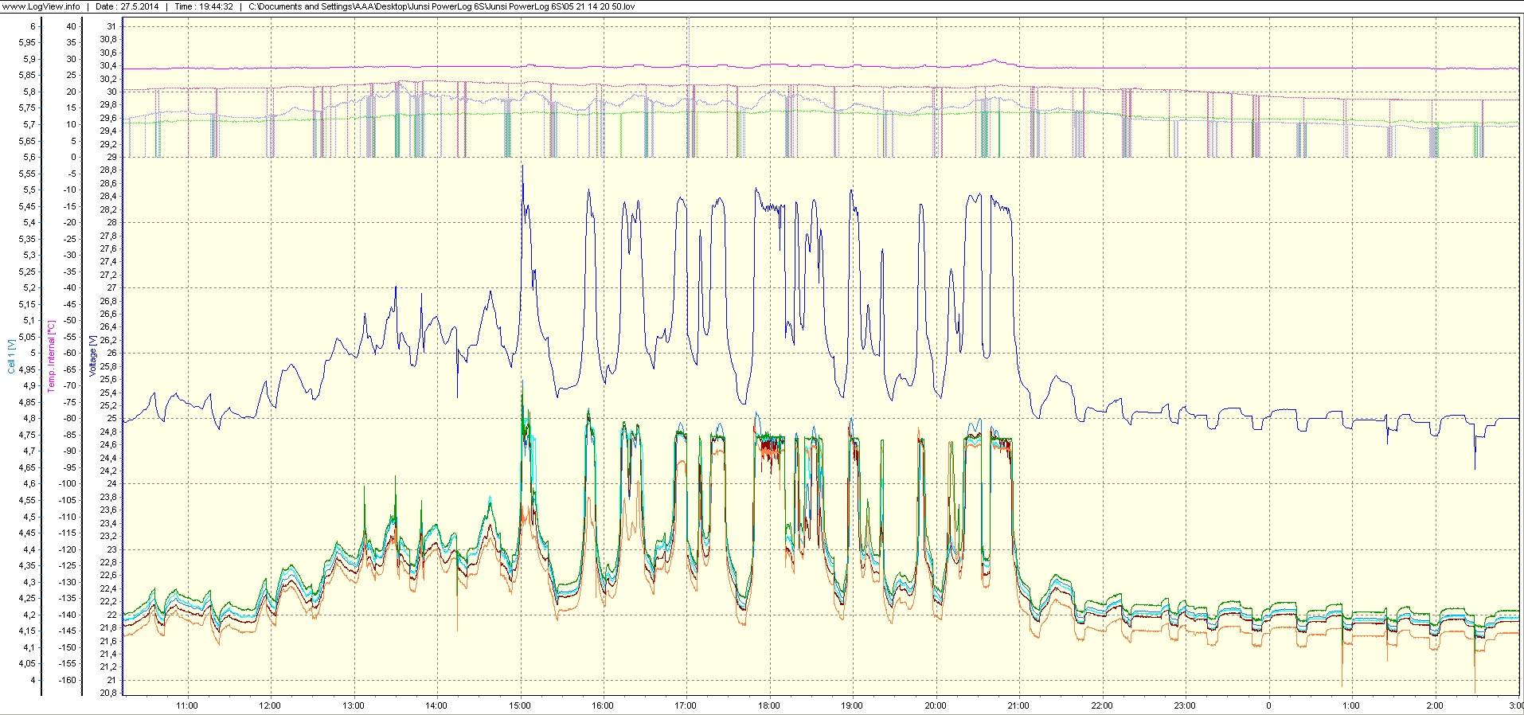Screen dimensions: 1524x715
Task: Open the www.LogView.info link in the header
Action: point(41,6)
